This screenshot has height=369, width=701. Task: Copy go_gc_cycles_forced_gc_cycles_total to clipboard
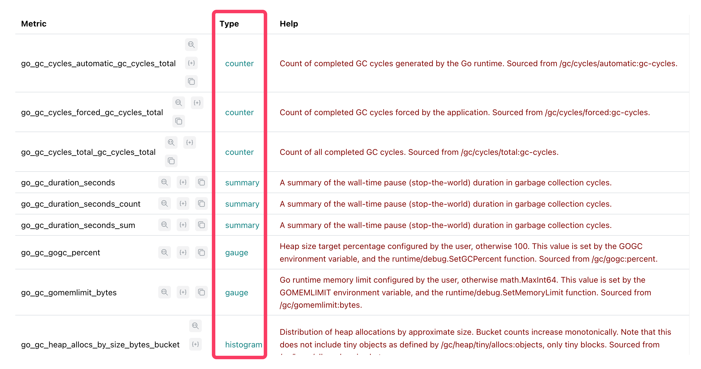[x=179, y=121]
